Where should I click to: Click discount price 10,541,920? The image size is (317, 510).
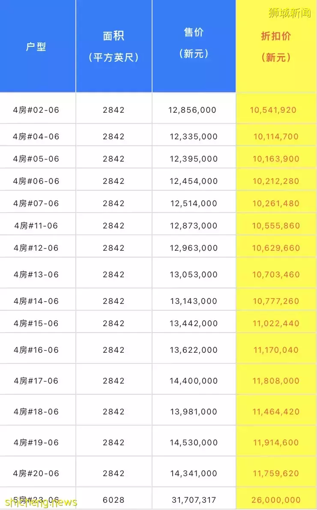click(x=273, y=110)
